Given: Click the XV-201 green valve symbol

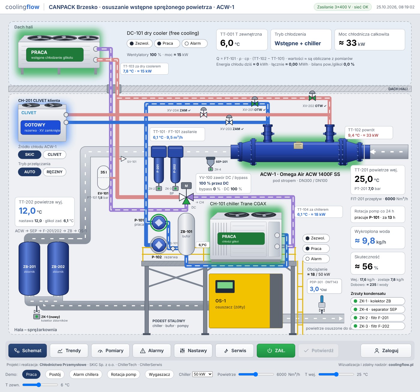Looking at the screenshot, I should click(x=255, y=102).
